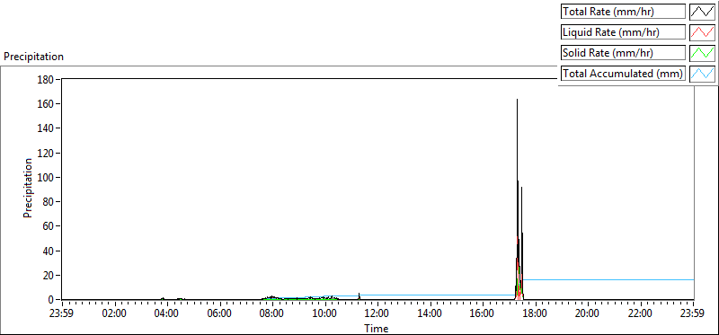Click the 23:59 end time axis label
This screenshot has width=719, height=335.
[693, 314]
